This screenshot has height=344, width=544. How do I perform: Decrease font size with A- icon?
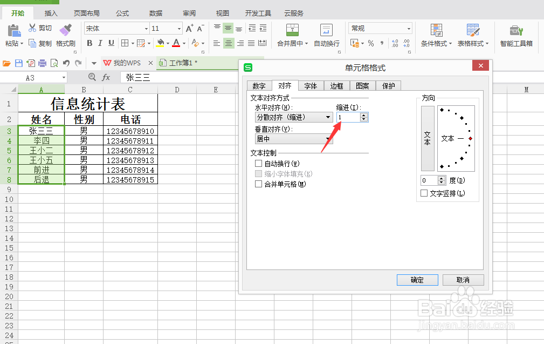[x=201, y=29]
